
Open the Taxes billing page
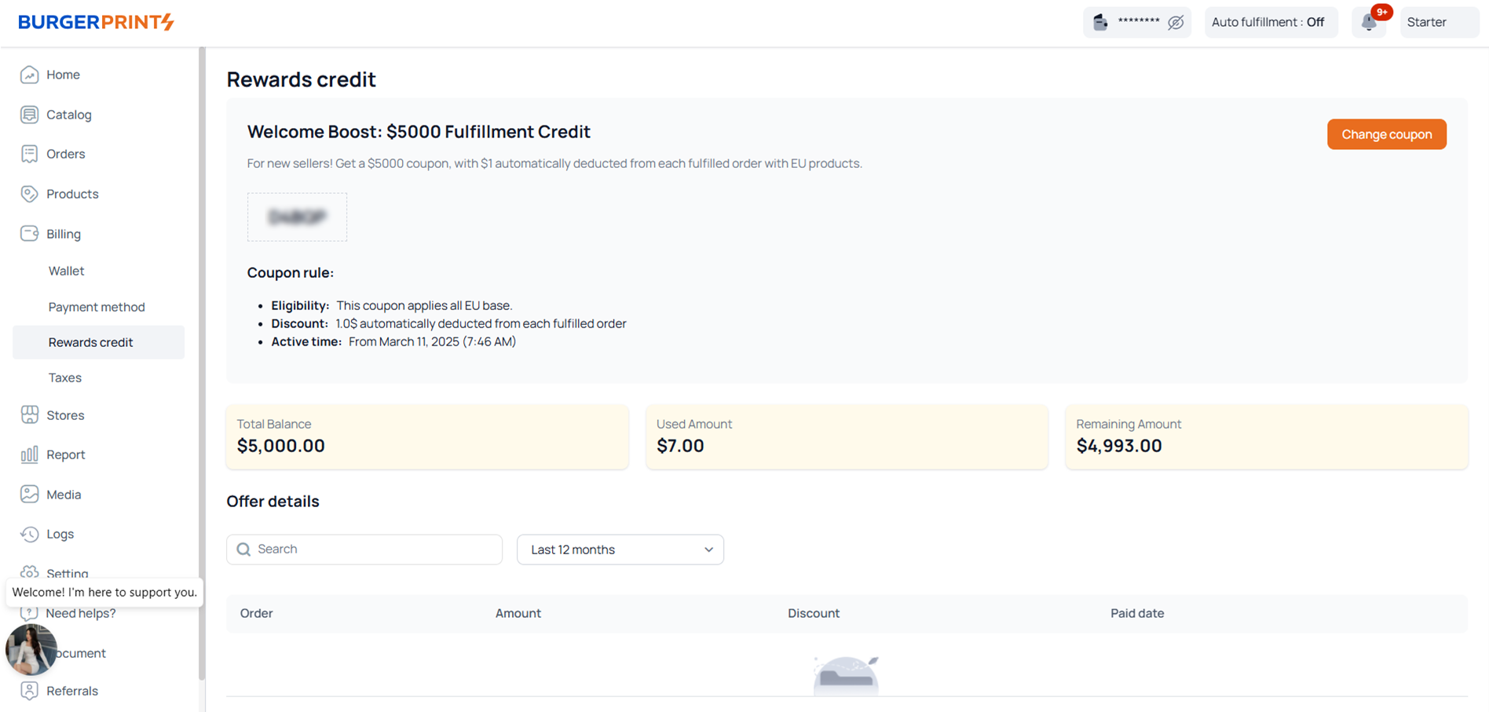point(65,378)
